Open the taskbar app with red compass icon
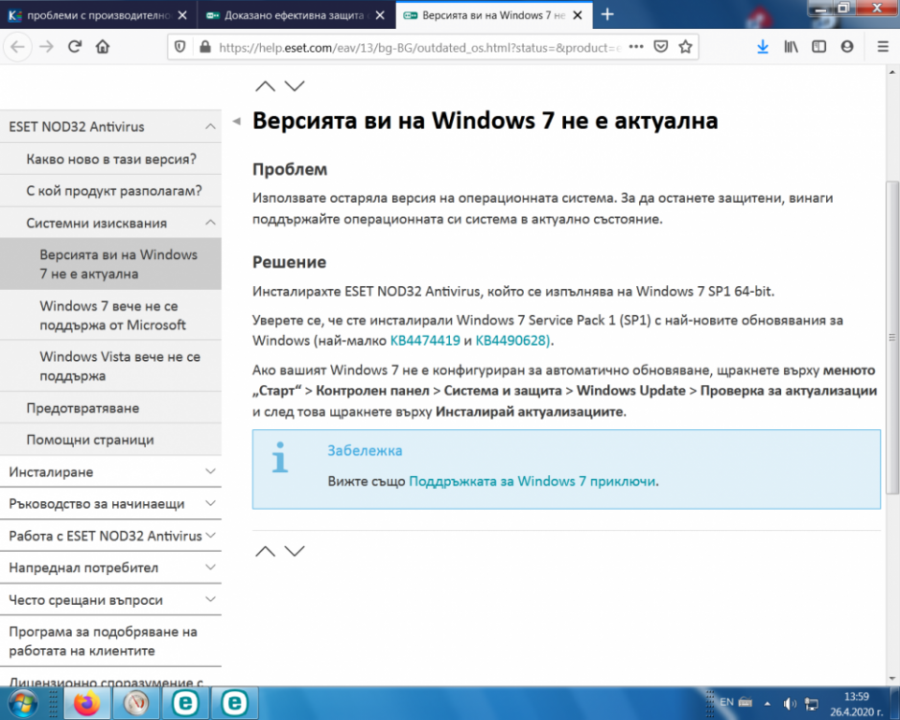This screenshot has height=720, width=900. [136, 703]
